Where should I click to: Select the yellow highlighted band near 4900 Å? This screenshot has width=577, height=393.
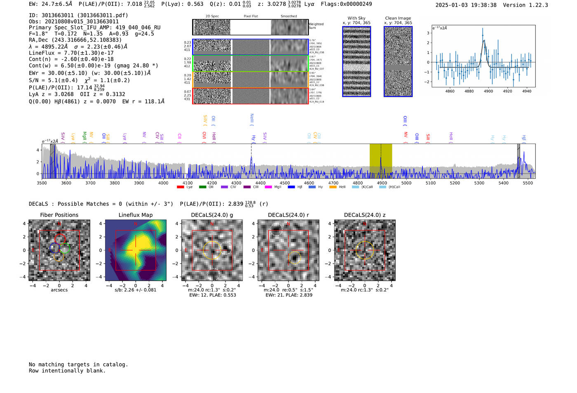380,161
